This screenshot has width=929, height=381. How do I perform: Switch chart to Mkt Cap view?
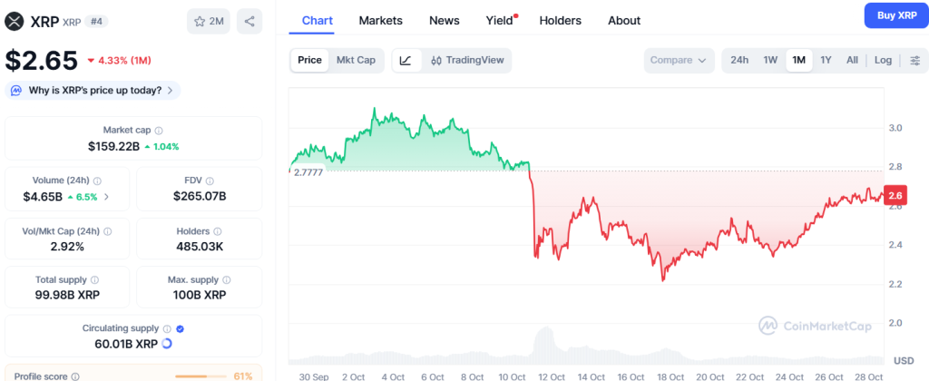click(356, 61)
